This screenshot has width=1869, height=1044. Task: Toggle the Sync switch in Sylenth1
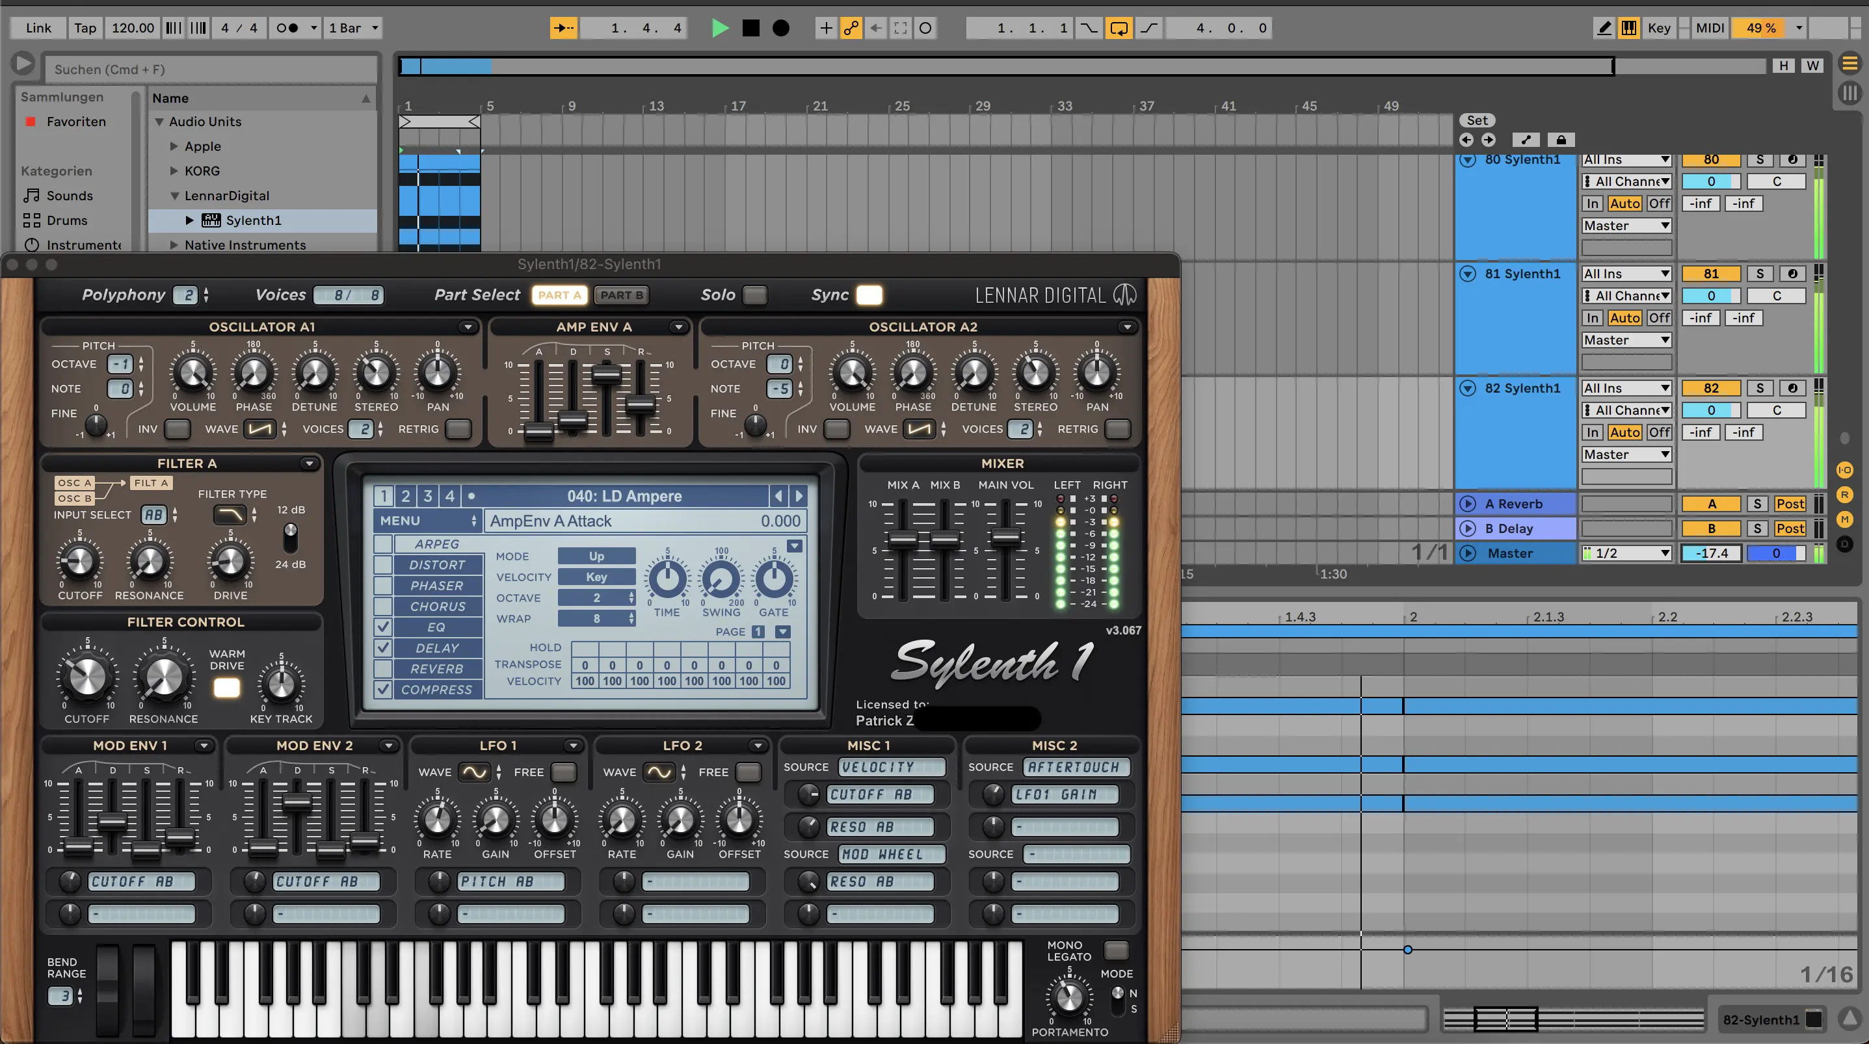point(868,295)
